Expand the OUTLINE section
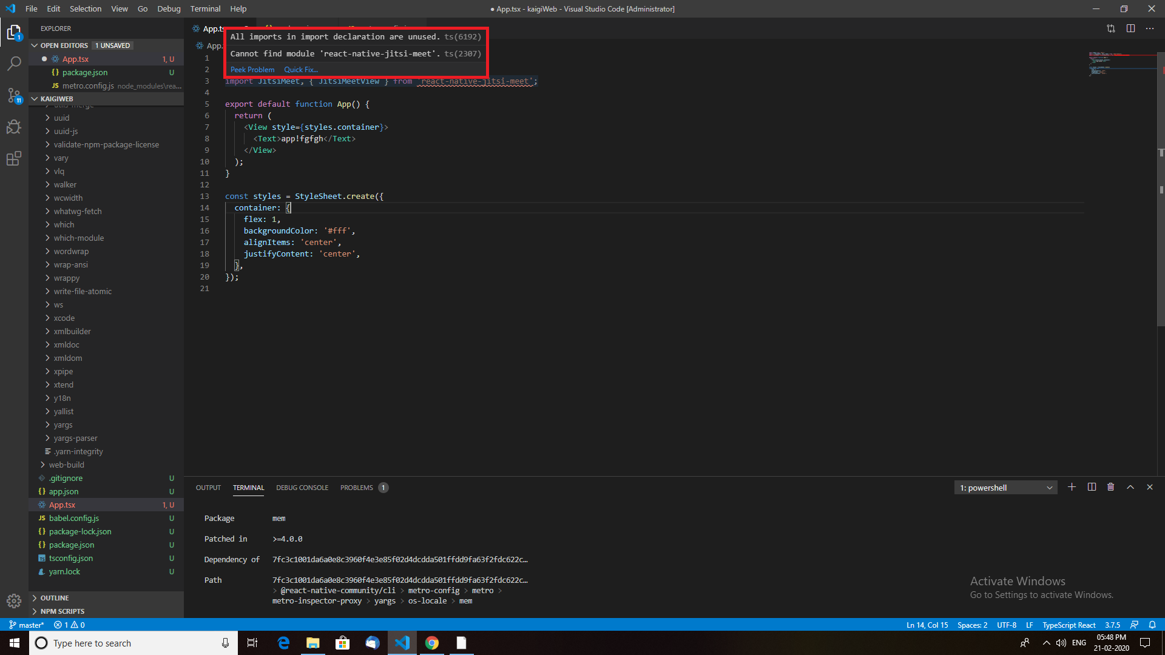Image resolution: width=1165 pixels, height=655 pixels. 55,598
